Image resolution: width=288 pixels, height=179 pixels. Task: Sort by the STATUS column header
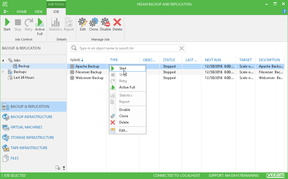tap(169, 60)
